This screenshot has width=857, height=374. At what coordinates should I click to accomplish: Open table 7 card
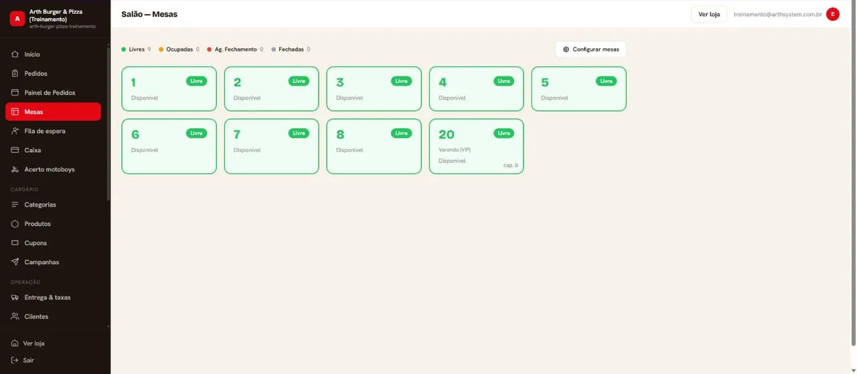click(x=271, y=146)
